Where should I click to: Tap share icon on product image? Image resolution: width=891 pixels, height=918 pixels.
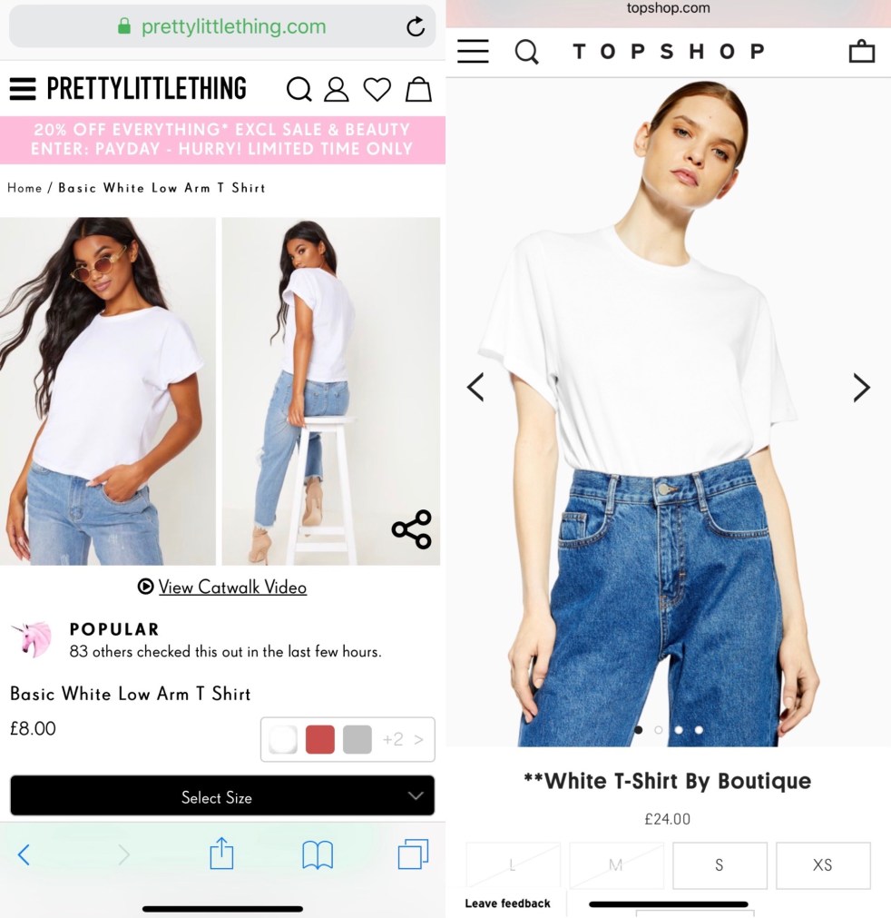pos(412,529)
